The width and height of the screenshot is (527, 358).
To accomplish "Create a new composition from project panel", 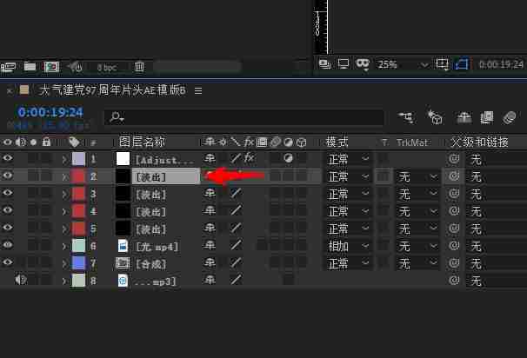I will [51, 67].
